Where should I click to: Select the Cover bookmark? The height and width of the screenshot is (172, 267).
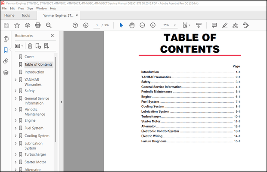pos(29,57)
